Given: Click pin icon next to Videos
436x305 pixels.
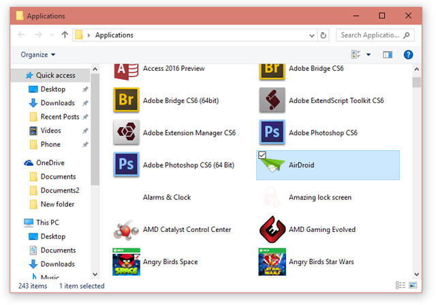Looking at the screenshot, I should (x=85, y=130).
